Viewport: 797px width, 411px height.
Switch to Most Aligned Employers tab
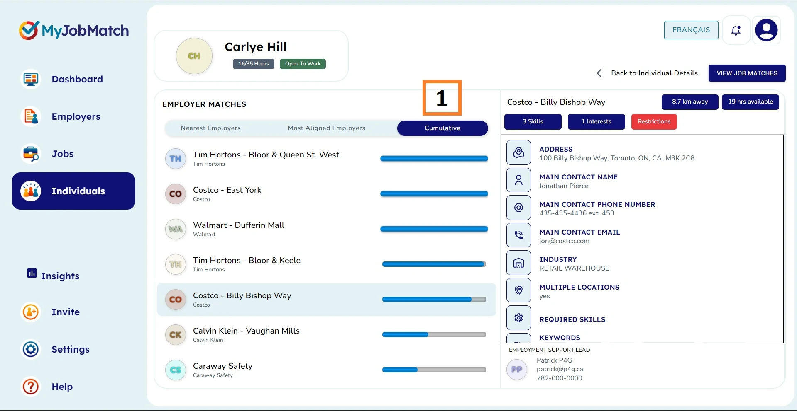point(327,128)
